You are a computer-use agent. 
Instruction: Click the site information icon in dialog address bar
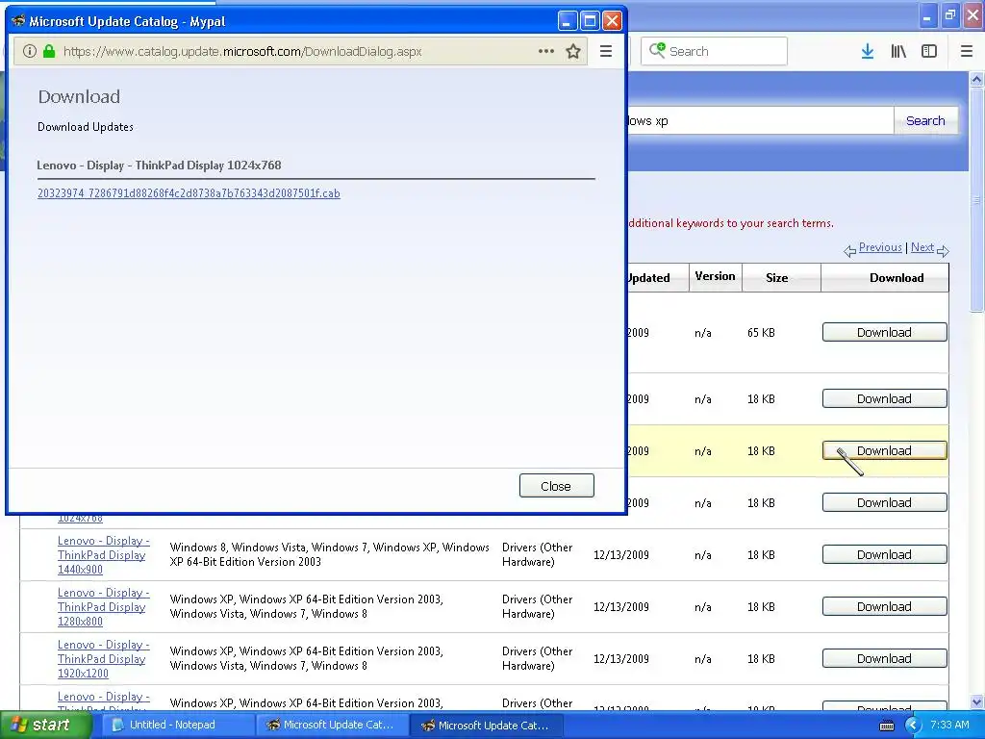[x=30, y=52]
